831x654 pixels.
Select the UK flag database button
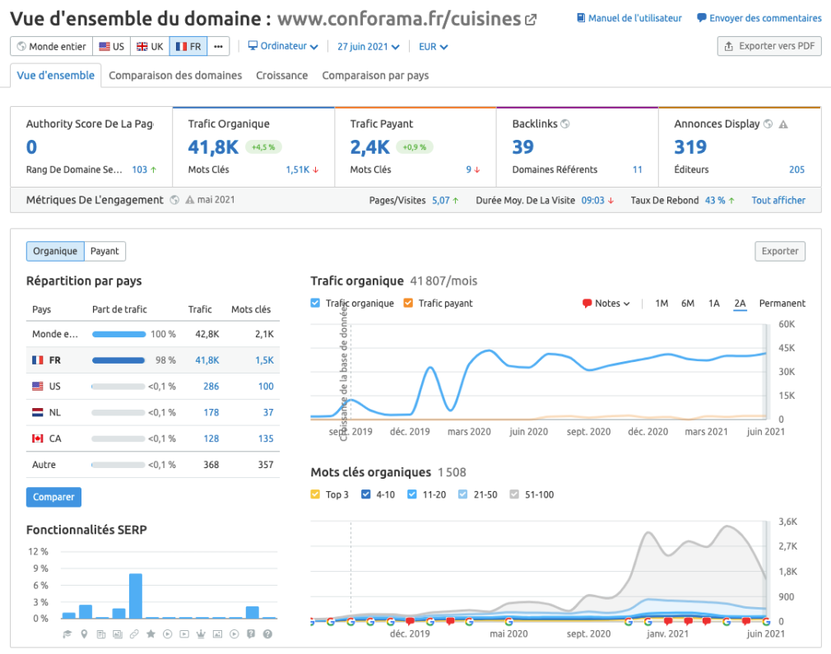click(x=150, y=47)
